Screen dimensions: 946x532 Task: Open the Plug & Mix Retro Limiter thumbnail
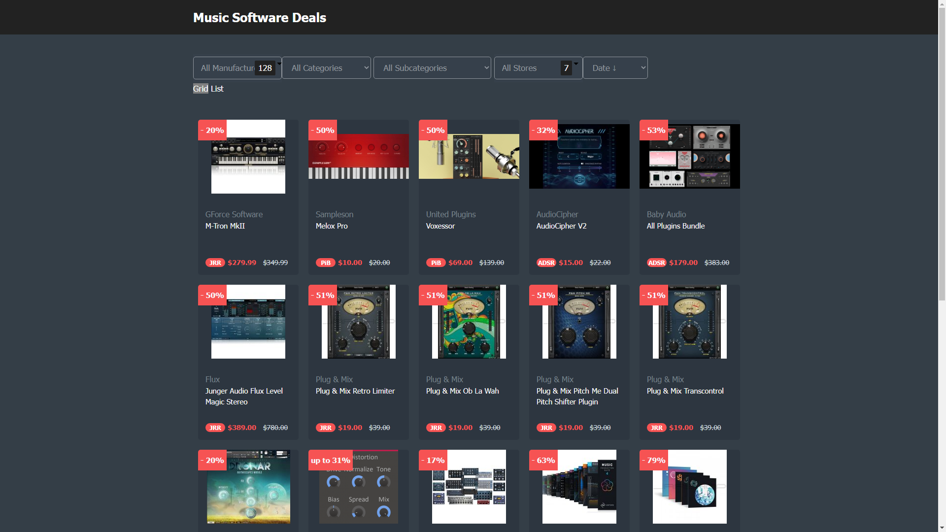point(358,322)
